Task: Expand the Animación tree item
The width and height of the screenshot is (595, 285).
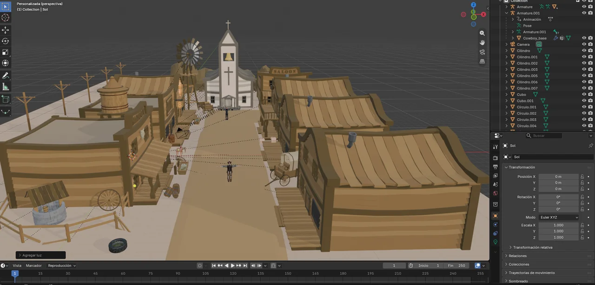Action: (513, 20)
